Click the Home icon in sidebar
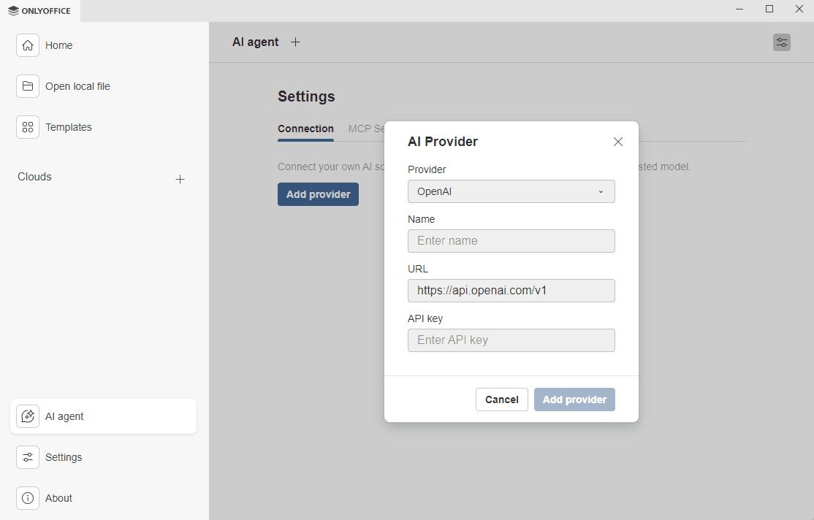 coord(28,45)
